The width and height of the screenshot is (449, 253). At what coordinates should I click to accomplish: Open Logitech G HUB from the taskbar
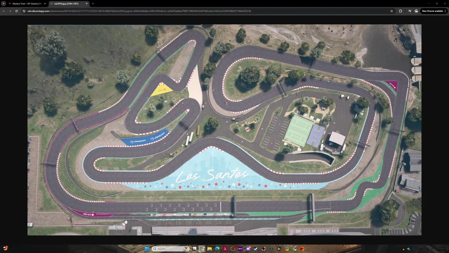279,249
